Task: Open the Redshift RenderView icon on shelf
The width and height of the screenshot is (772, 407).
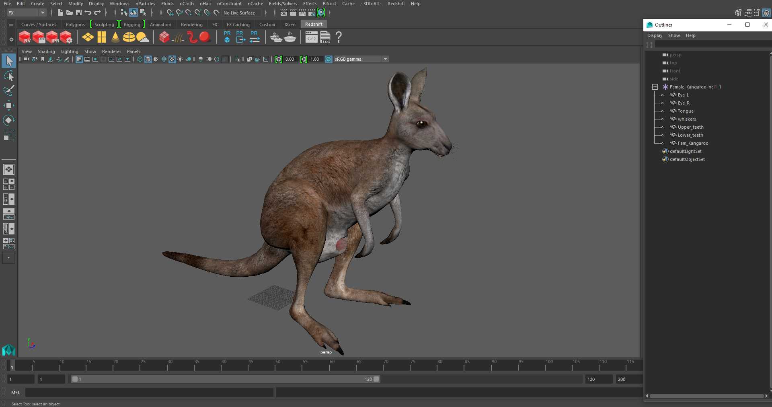Action: (25, 37)
